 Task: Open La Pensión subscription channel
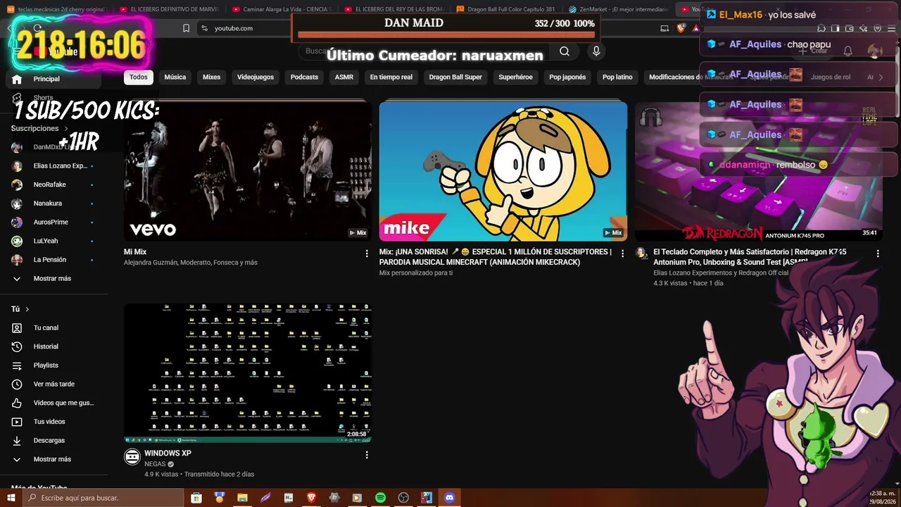point(53,260)
